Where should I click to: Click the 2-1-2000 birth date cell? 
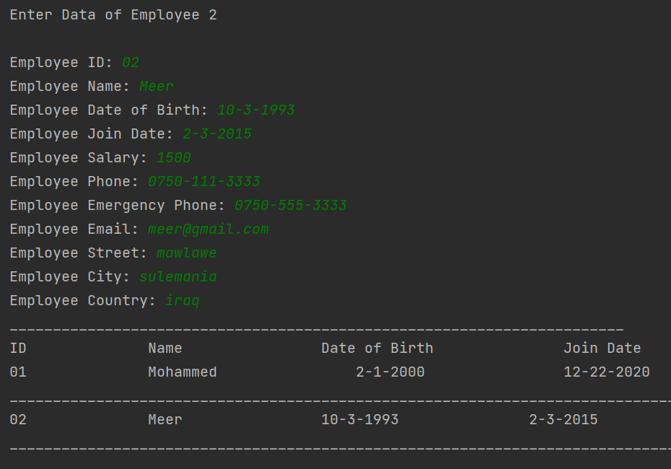click(x=390, y=372)
